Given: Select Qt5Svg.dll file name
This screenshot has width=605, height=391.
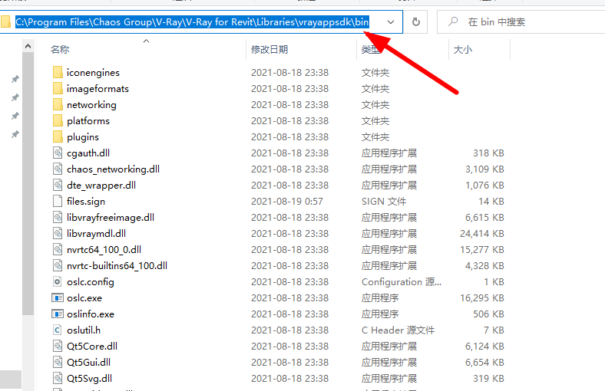Looking at the screenshot, I should click(x=89, y=378).
